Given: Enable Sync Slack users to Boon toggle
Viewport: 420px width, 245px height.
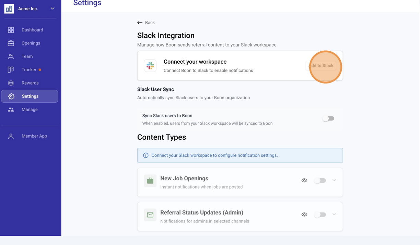Looking at the screenshot, I should [328, 118].
